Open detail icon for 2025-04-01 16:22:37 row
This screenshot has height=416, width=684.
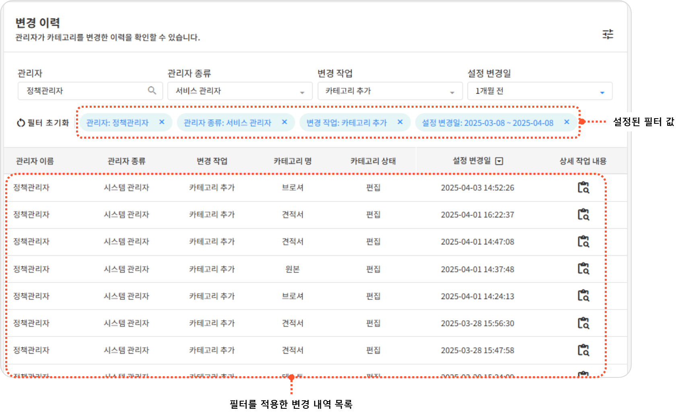(583, 214)
